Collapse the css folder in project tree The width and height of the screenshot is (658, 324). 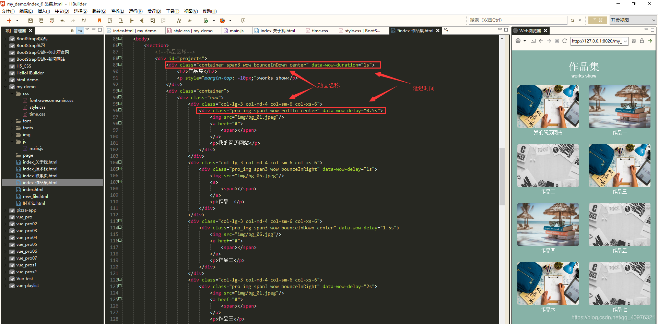click(12, 94)
